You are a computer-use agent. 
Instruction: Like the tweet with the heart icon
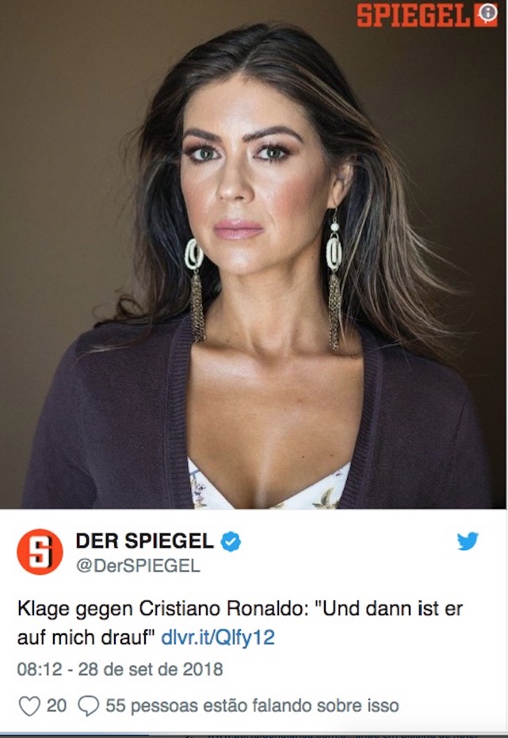point(29,706)
